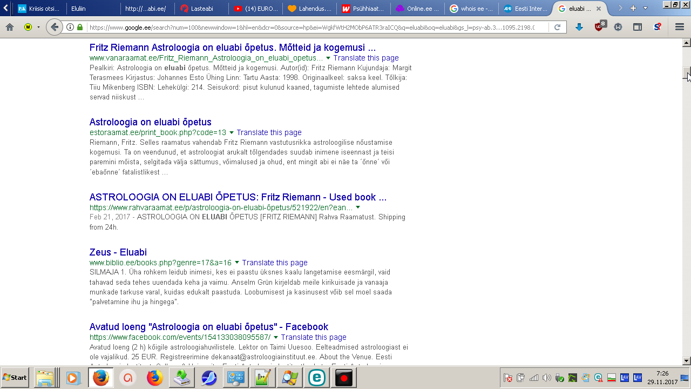691x389 pixels.
Task: Open the list all tabs dropdown arrow
Action: click(645, 8)
